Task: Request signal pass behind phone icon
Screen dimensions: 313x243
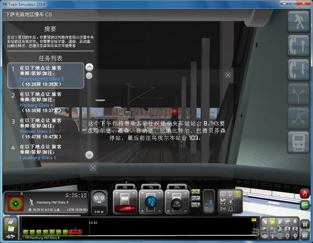Action: tap(298, 70)
